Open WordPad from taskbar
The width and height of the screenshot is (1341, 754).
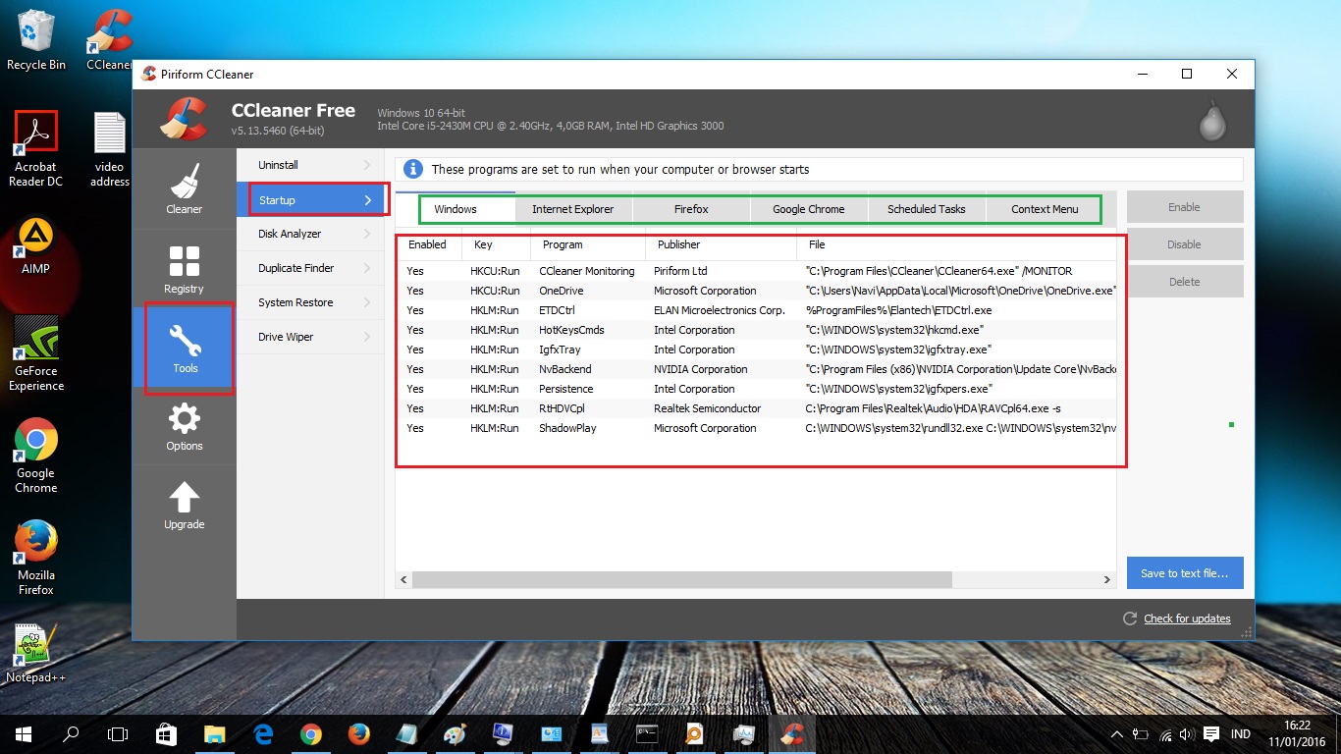[599, 733]
